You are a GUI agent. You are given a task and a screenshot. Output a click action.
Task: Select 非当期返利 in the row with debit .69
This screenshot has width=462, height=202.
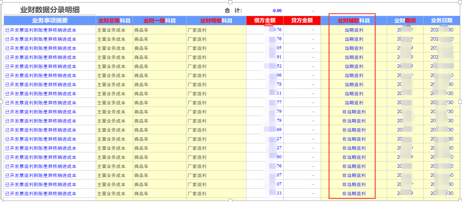click(354, 130)
